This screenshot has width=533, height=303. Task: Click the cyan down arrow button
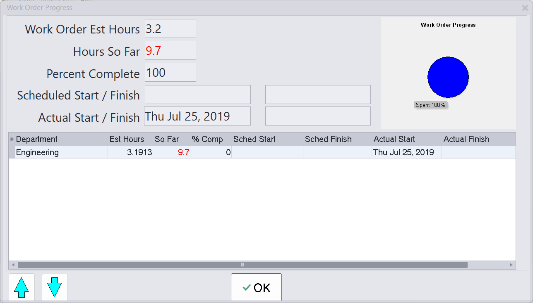[x=55, y=287]
